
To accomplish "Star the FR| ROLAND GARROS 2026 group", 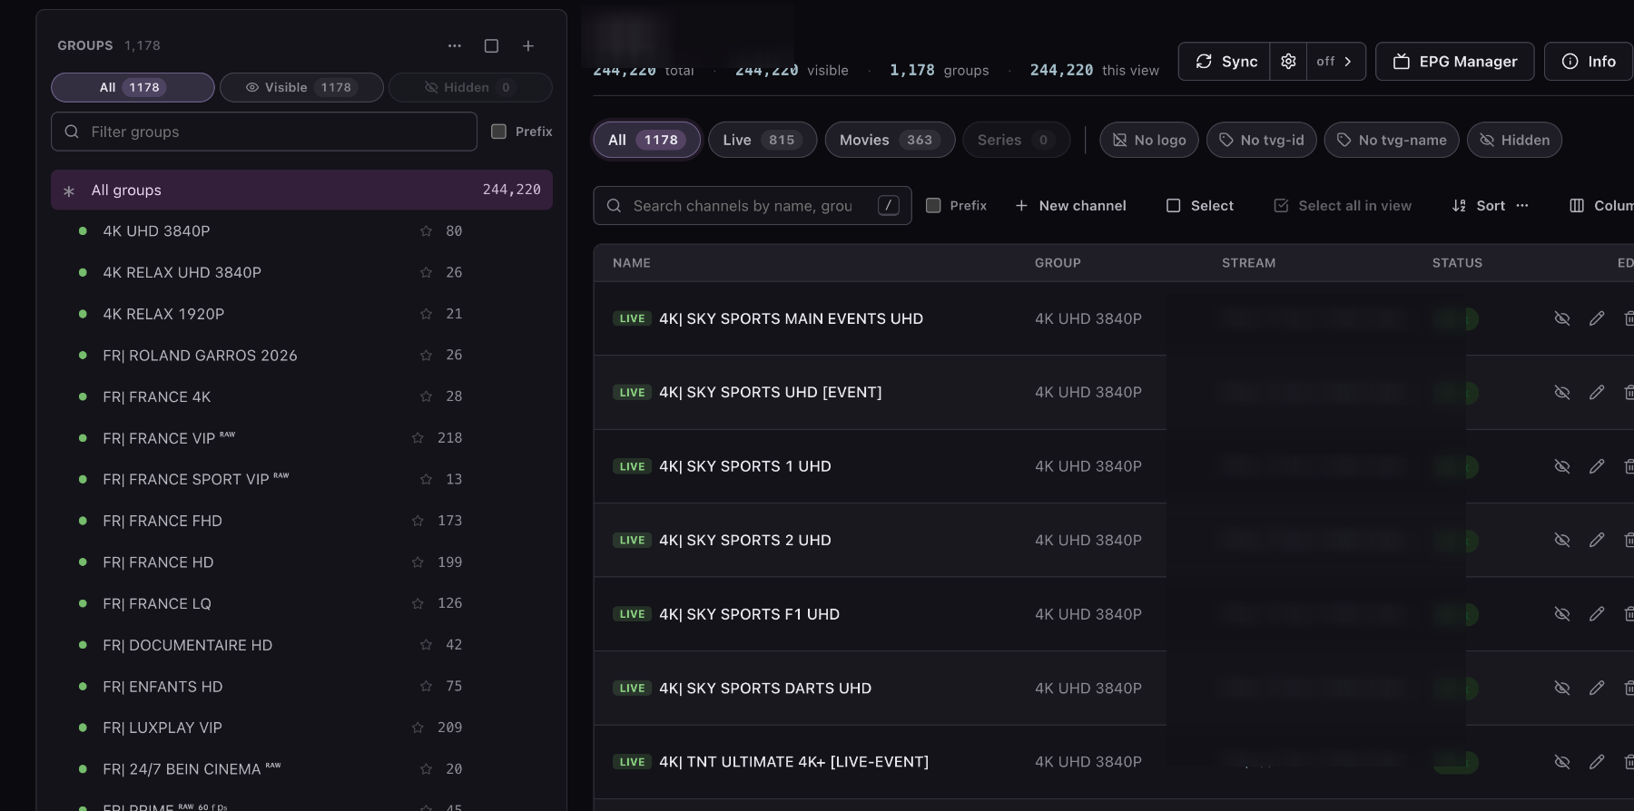I will click(x=426, y=356).
